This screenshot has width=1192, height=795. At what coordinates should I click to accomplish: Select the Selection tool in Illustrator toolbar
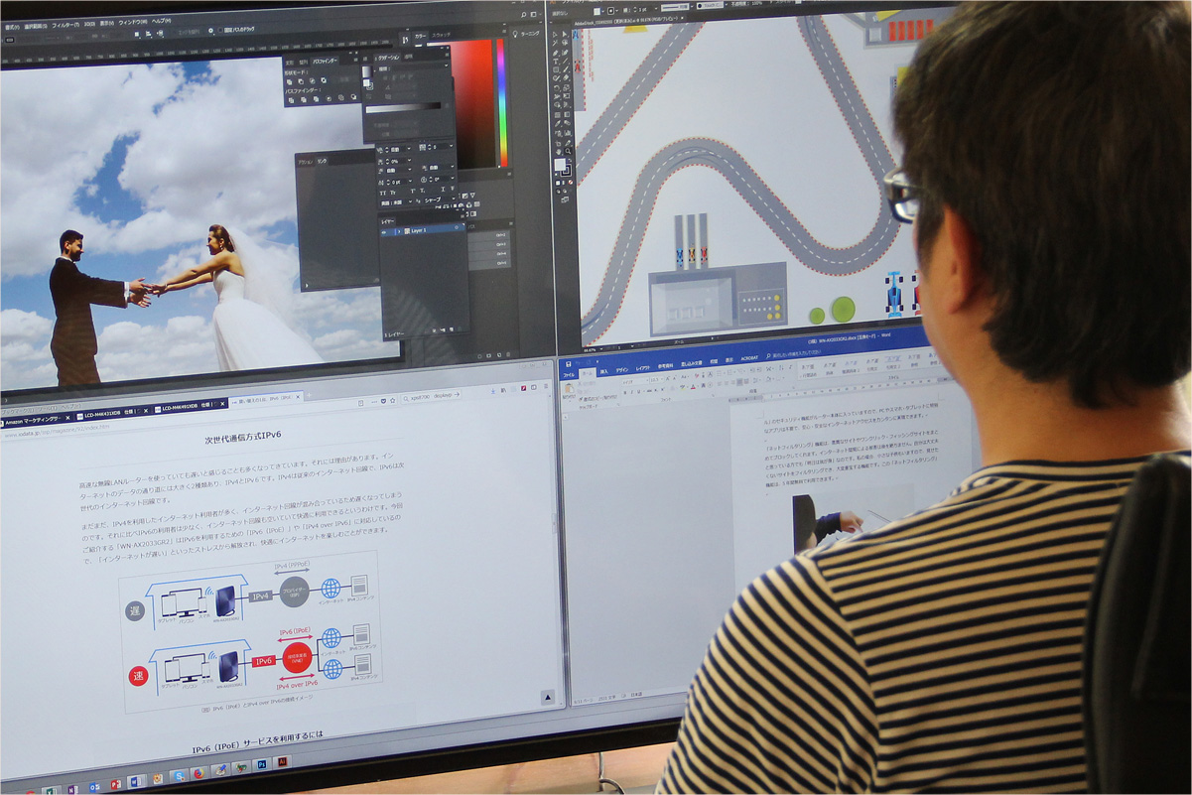[555, 34]
